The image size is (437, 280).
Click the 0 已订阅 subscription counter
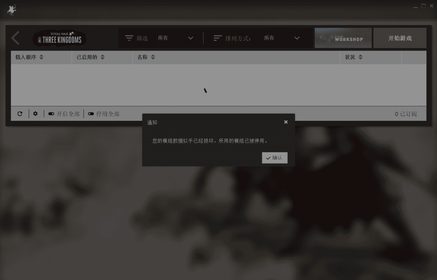tap(406, 114)
